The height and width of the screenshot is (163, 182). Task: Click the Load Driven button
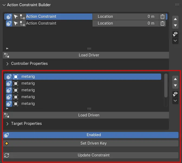click(86, 115)
